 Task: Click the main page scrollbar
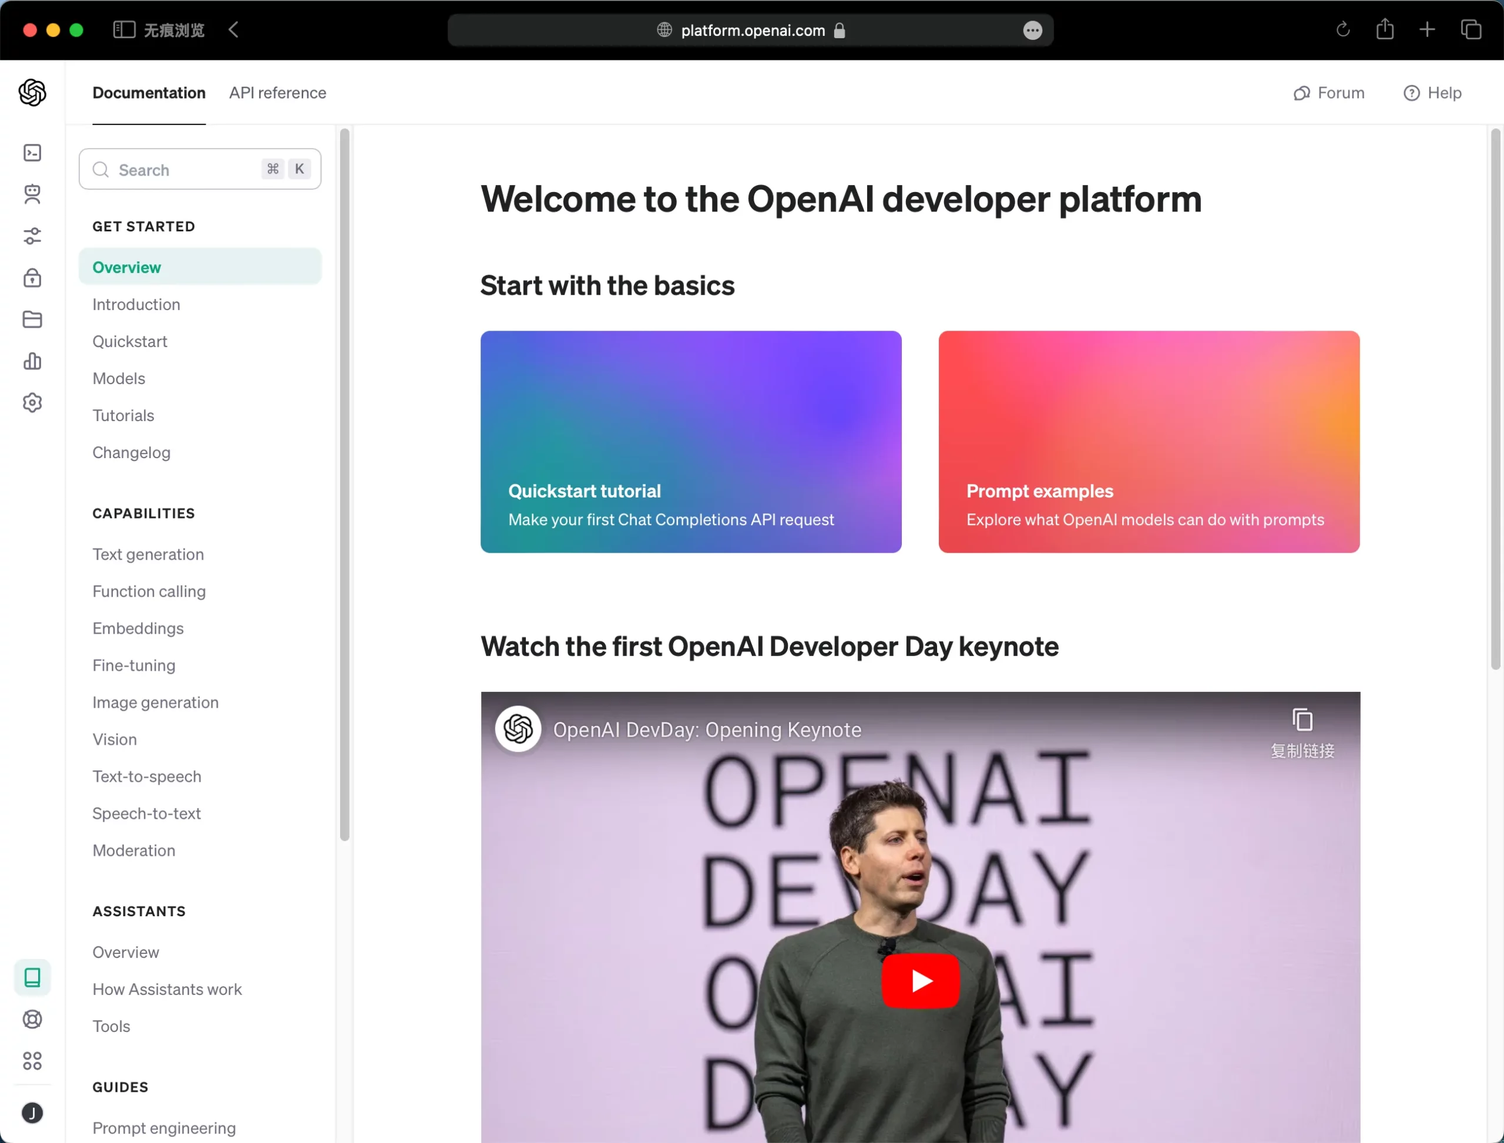coord(1495,399)
